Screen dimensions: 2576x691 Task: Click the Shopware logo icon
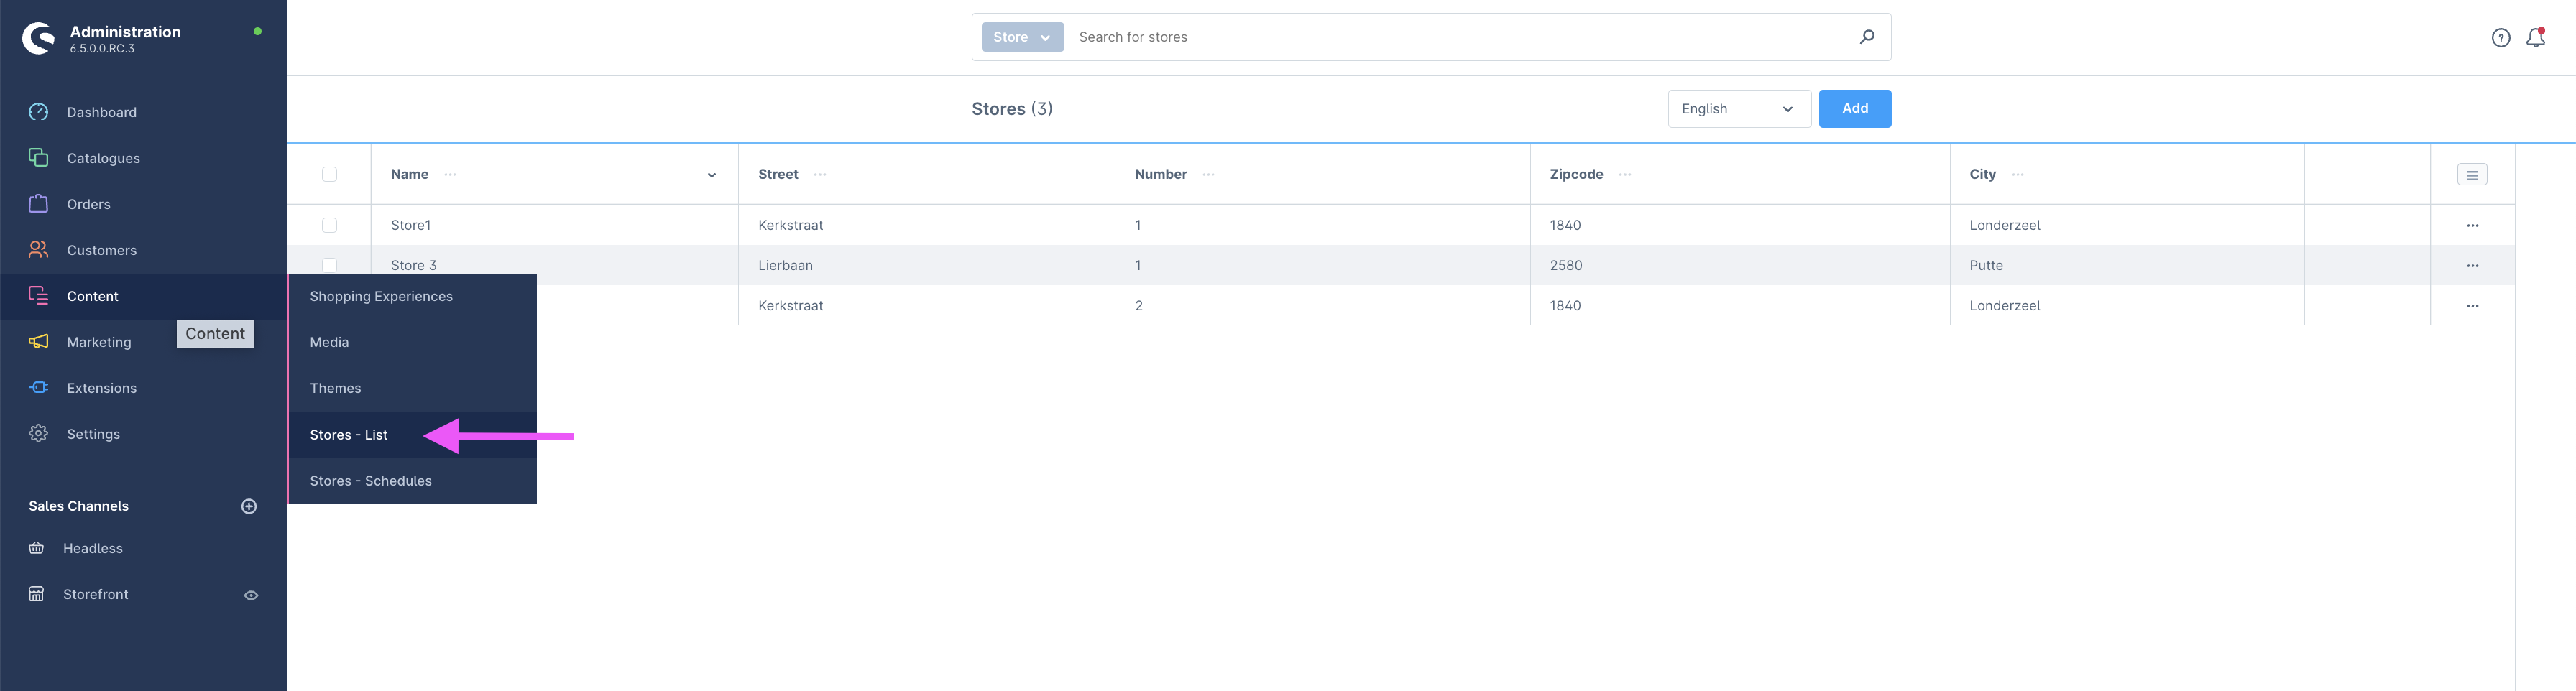[x=38, y=38]
